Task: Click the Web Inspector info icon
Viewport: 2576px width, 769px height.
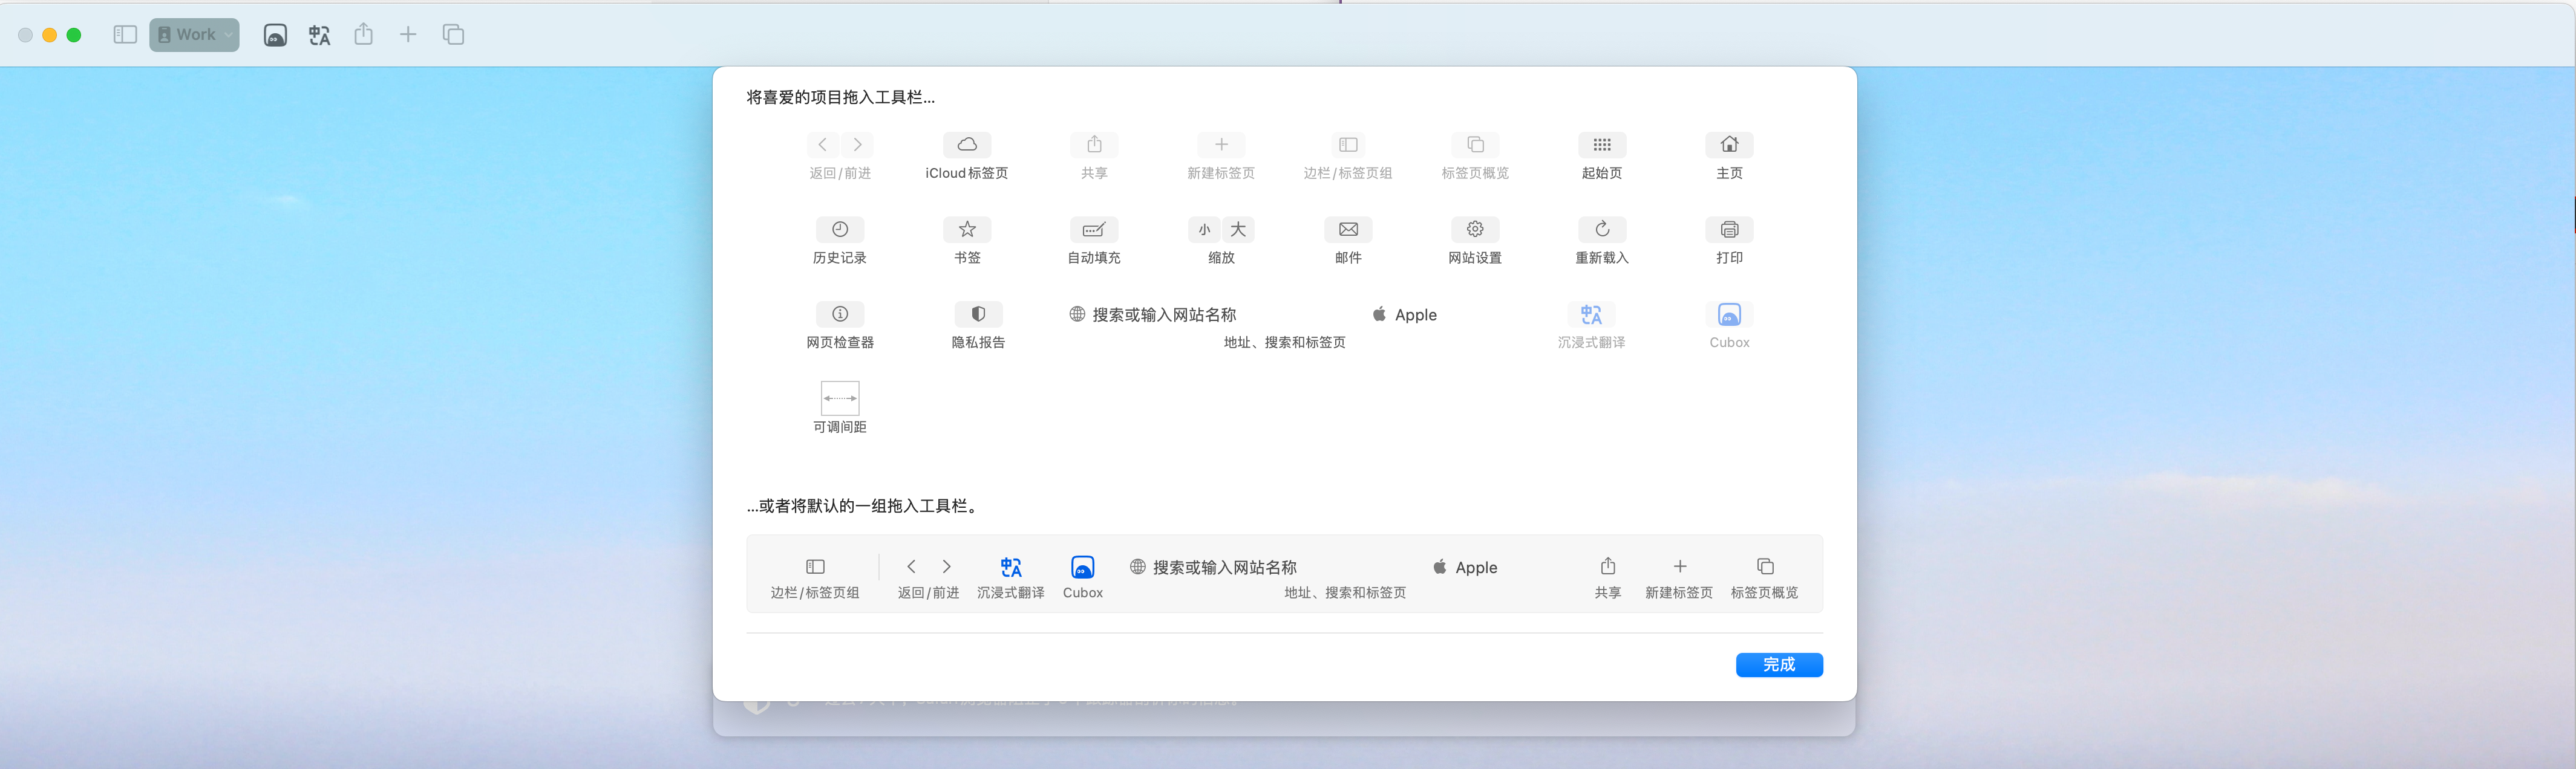Action: 839,314
